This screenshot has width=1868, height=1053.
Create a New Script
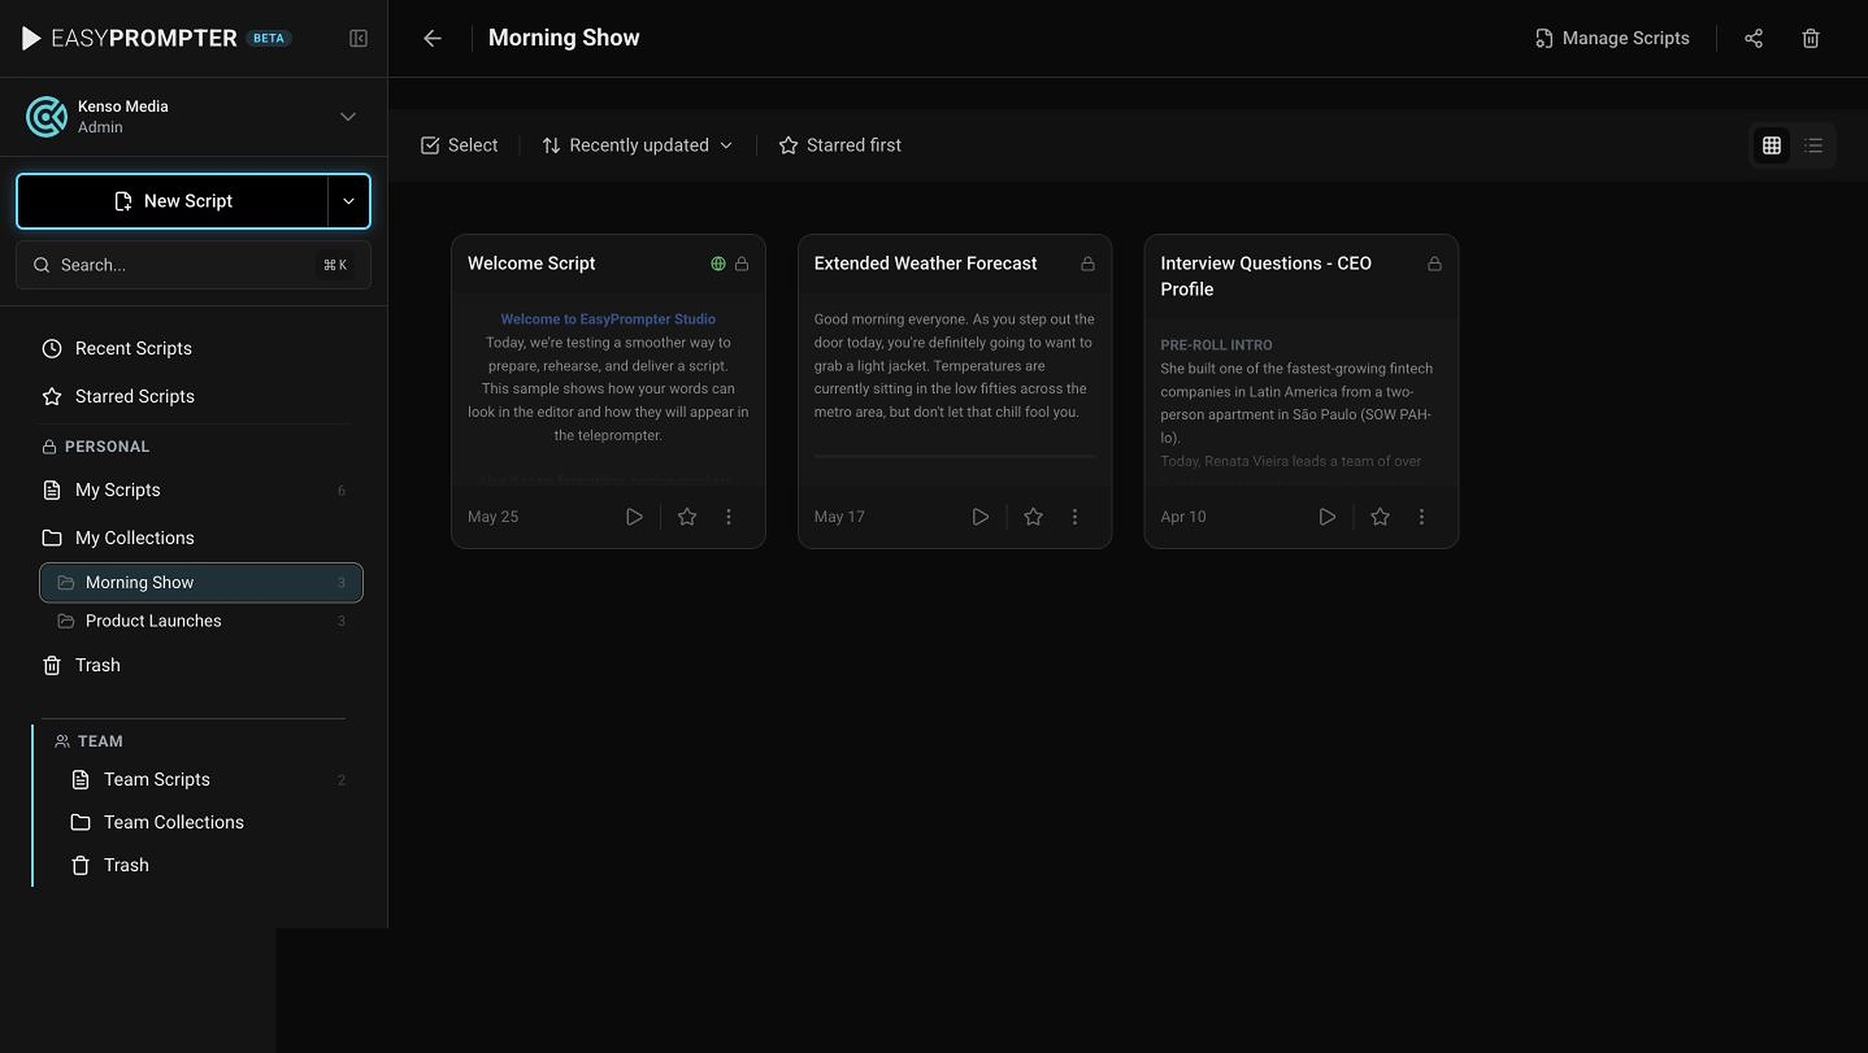point(173,201)
